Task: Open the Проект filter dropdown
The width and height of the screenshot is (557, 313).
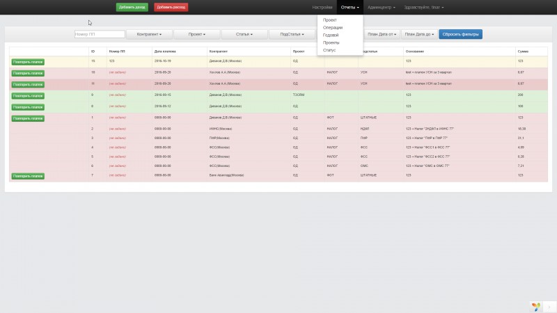Action: coord(197,34)
